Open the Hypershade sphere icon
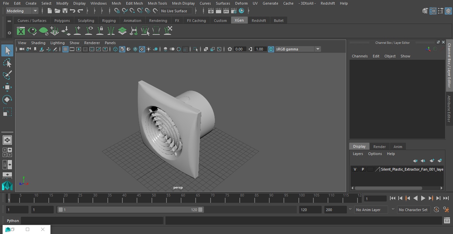The height and width of the screenshot is (234, 453). tap(241, 11)
